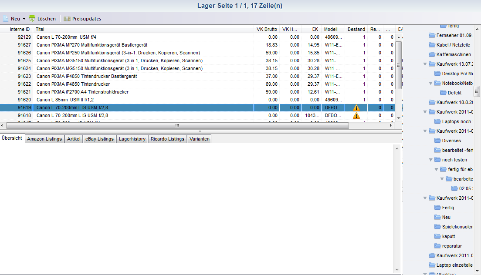Click the stock warning icon in row 91618
The width and height of the screenshot is (481, 275).
(356, 116)
